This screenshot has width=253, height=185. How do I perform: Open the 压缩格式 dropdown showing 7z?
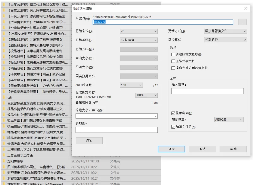pyautogui.click(x=139, y=31)
